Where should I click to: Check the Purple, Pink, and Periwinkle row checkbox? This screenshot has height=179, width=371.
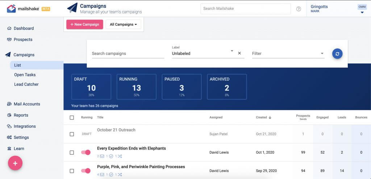(72, 171)
